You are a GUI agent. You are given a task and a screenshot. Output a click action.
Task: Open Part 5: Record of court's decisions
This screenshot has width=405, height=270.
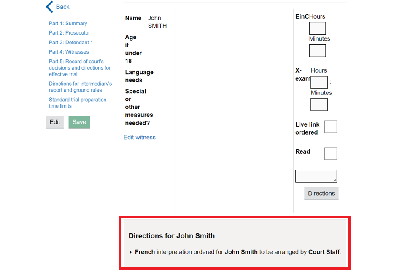pos(80,68)
